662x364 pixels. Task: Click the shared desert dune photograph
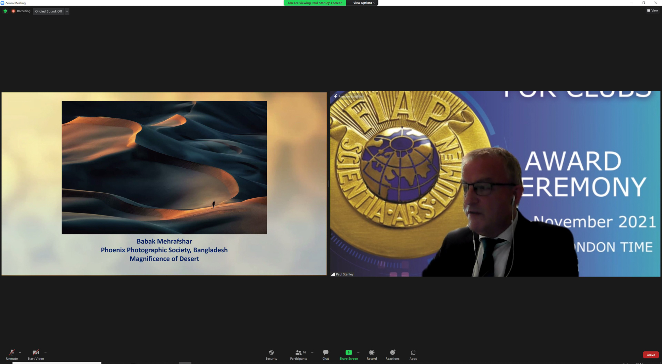(164, 168)
